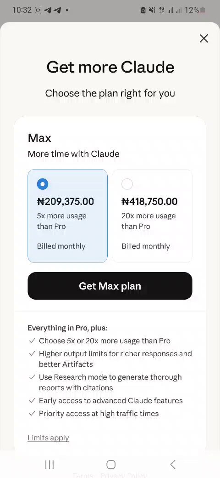Tap the screen recorder status icon

pos(38,10)
